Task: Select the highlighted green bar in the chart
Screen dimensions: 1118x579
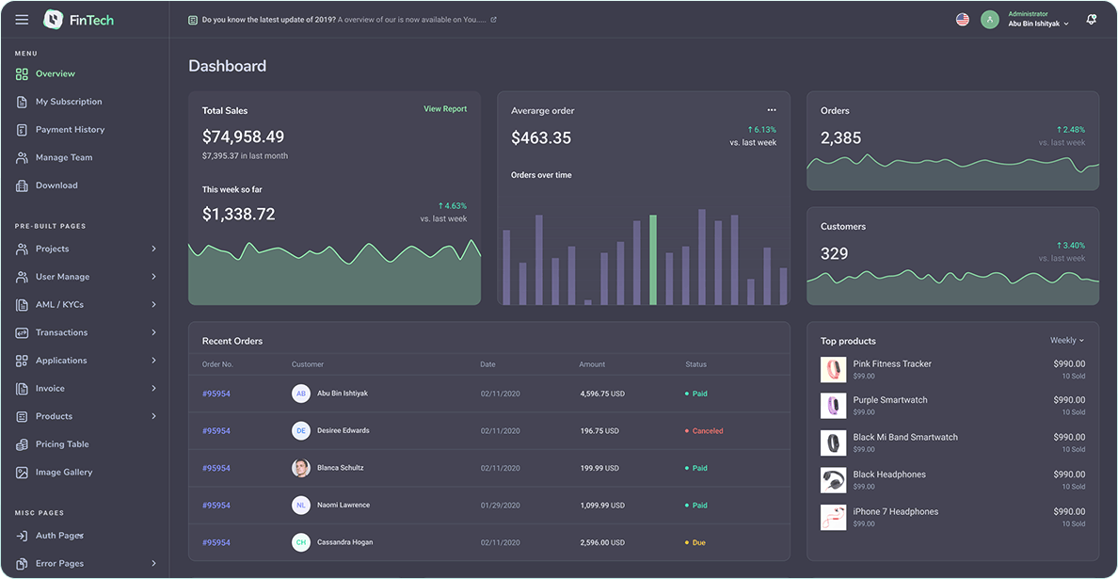Action: pos(653,260)
